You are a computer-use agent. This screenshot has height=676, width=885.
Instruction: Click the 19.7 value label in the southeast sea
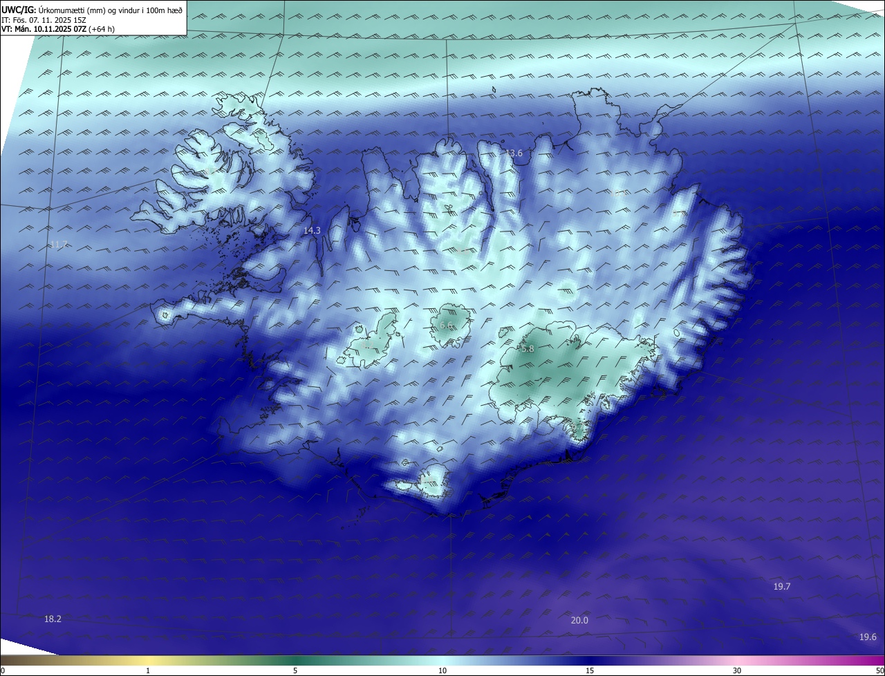(781, 586)
